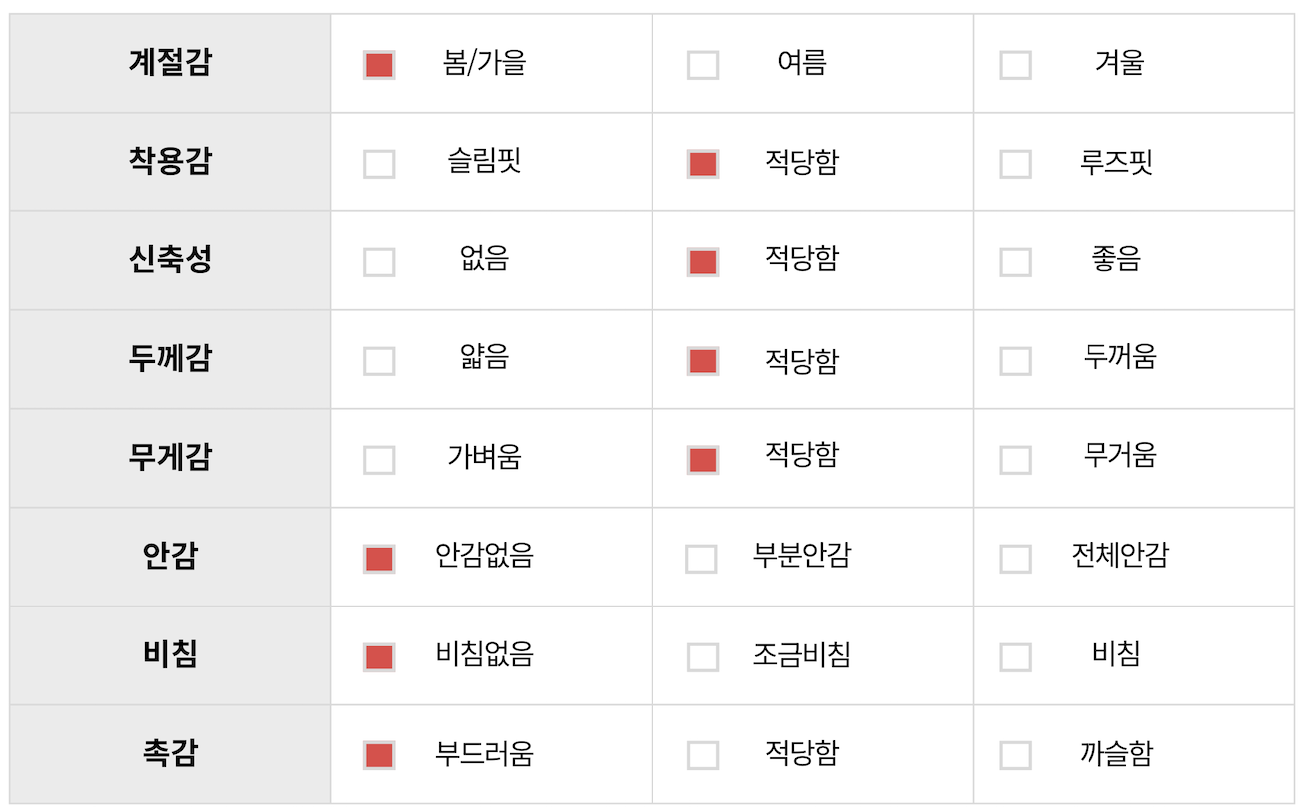Uncheck the 안감없음 checkbox

click(x=379, y=559)
